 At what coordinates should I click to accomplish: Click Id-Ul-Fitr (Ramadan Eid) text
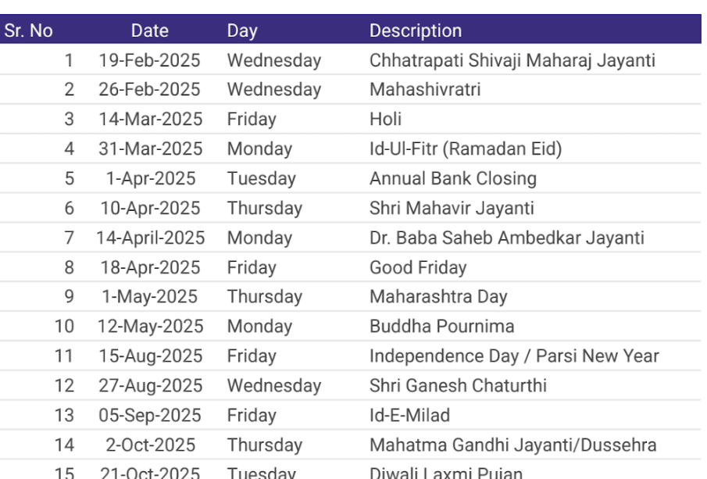pyautogui.click(x=466, y=149)
